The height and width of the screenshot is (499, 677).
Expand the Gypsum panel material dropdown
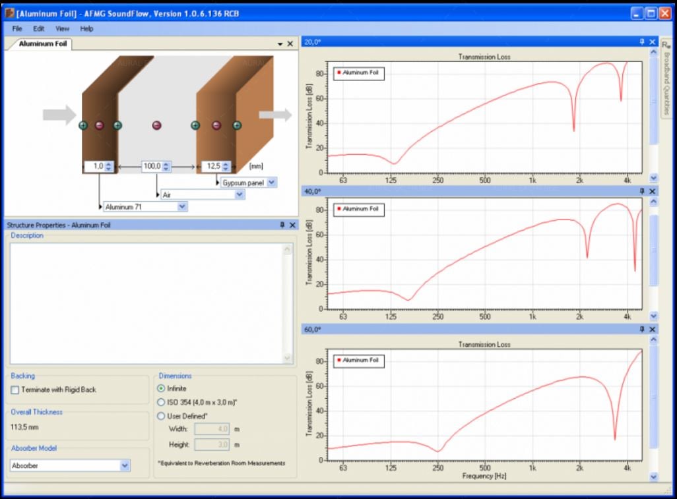coord(272,182)
